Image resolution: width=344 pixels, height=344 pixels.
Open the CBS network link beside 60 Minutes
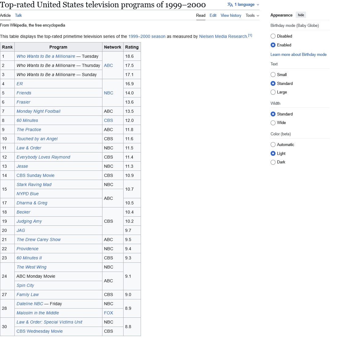click(109, 120)
